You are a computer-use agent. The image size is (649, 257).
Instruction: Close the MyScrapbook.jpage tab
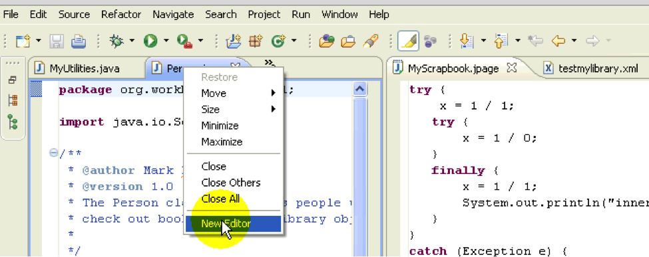(511, 68)
